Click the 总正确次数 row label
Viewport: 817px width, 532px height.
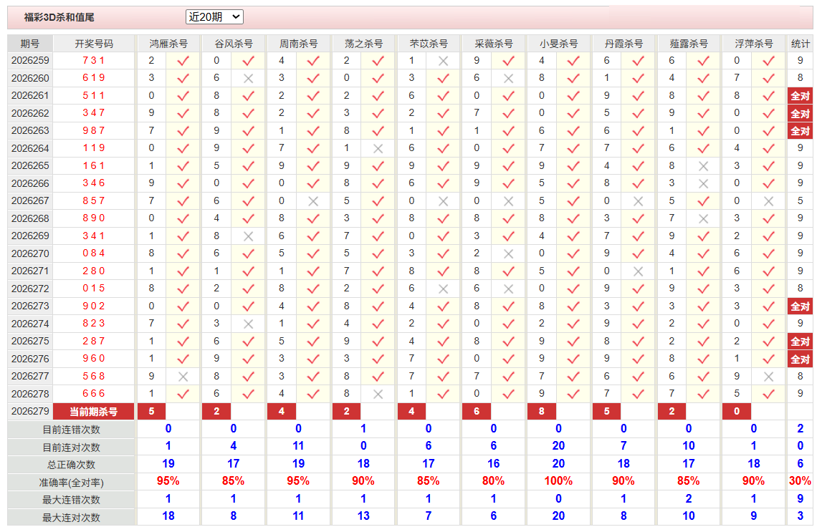coord(72,465)
